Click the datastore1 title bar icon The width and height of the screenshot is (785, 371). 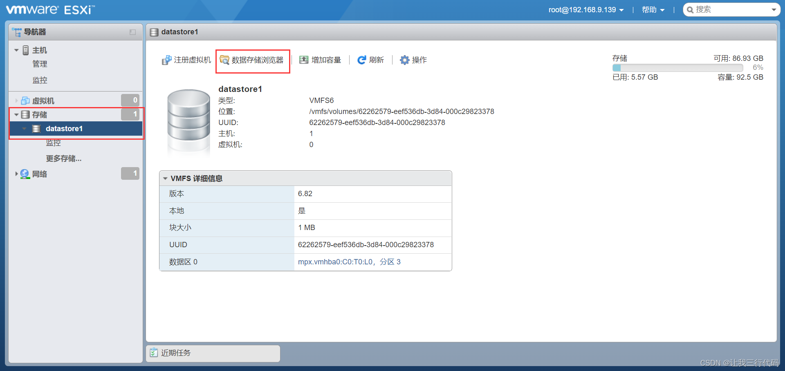154,32
